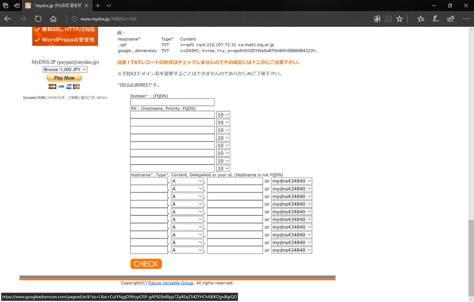Image resolution: width=474 pixels, height=302 pixels.
Task: Open the Future Versatile Group link
Action: (171, 283)
